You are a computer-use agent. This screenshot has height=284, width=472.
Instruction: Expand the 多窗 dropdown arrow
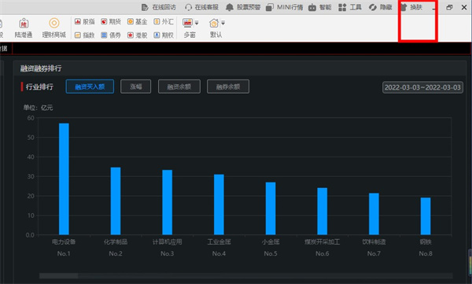click(197, 23)
